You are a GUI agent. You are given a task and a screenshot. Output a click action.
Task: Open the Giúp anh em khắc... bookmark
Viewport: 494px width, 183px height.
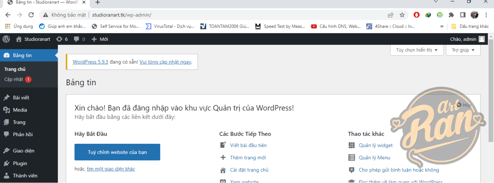tap(63, 26)
